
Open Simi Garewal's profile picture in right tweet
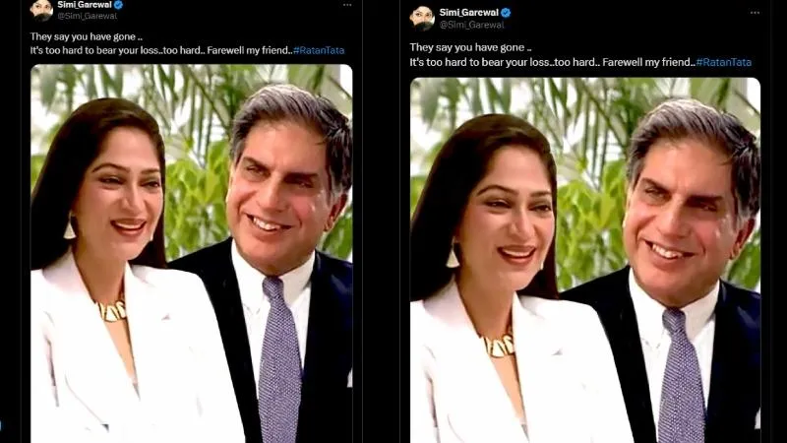pyautogui.click(x=422, y=18)
